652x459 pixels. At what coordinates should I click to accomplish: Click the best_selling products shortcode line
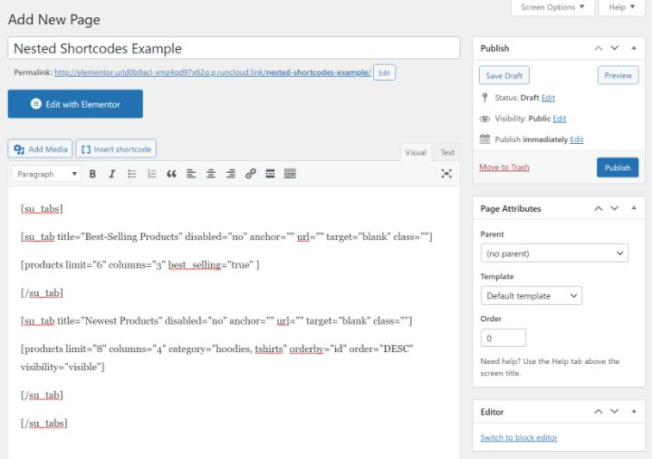[x=140, y=265]
